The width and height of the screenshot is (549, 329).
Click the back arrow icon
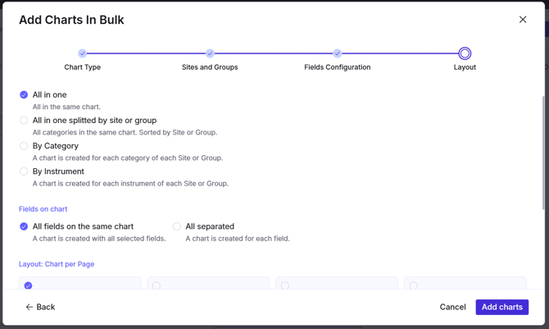point(29,307)
